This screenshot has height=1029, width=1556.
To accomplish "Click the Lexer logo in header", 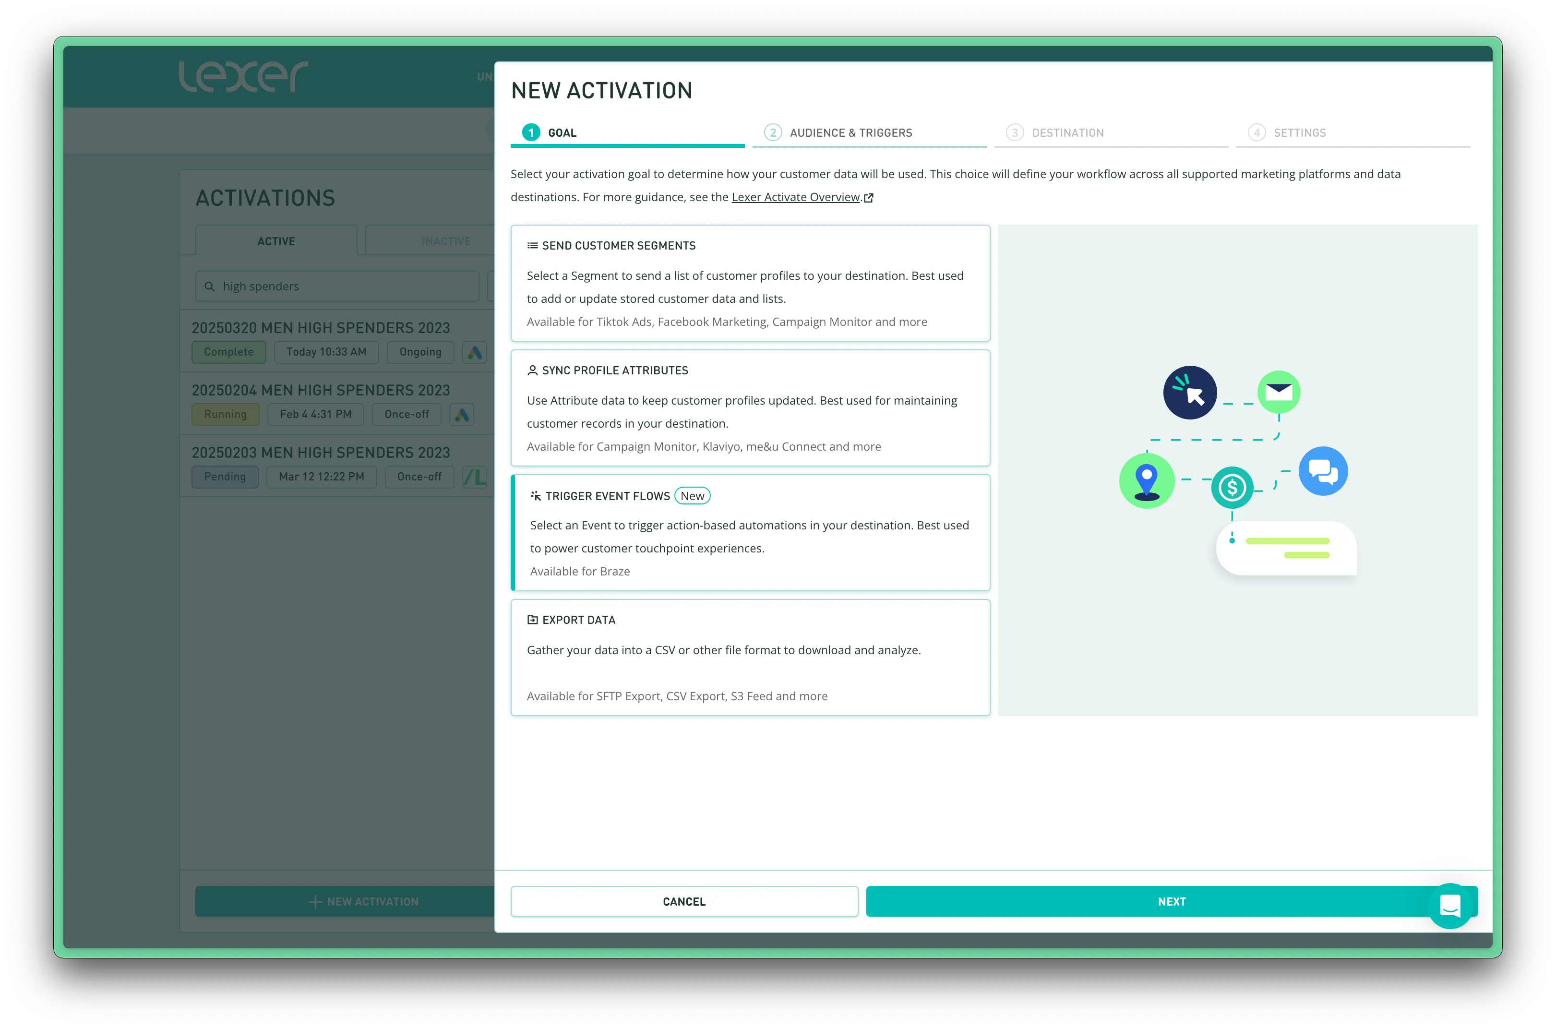I will [243, 77].
